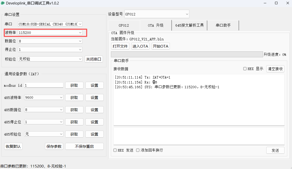Viewport: 292px width, 169px height.
Task: Click 设置 for 485波特率
Action: tap(94, 98)
